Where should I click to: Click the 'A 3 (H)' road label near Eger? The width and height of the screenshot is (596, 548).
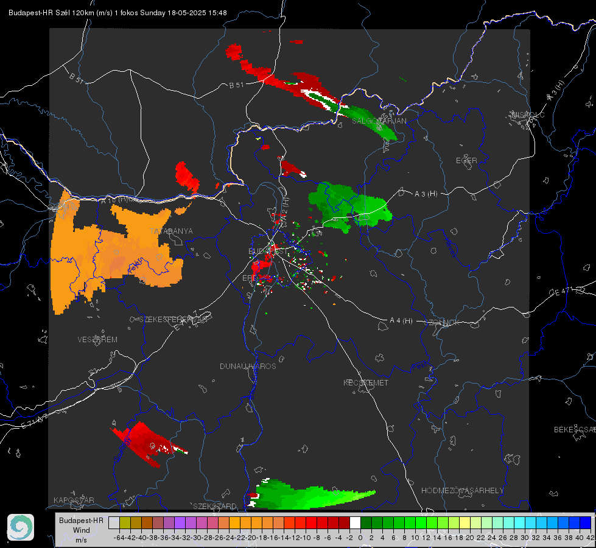click(426, 194)
